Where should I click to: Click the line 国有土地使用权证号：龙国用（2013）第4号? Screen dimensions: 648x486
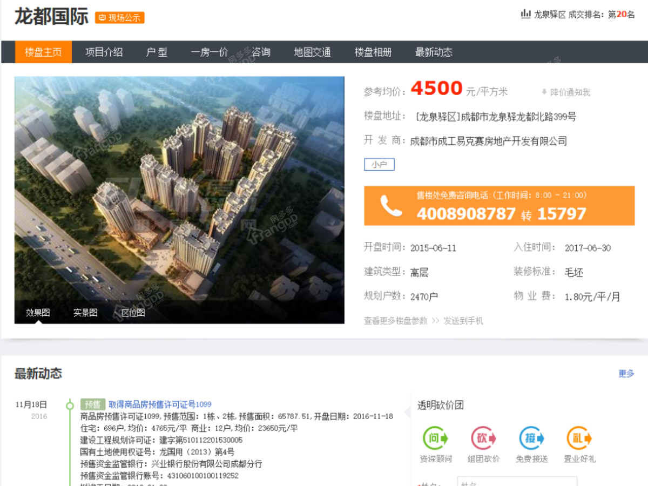[x=158, y=452]
